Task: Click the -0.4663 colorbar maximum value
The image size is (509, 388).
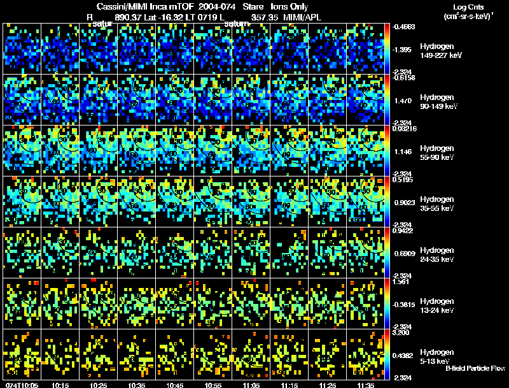Action: (x=404, y=27)
